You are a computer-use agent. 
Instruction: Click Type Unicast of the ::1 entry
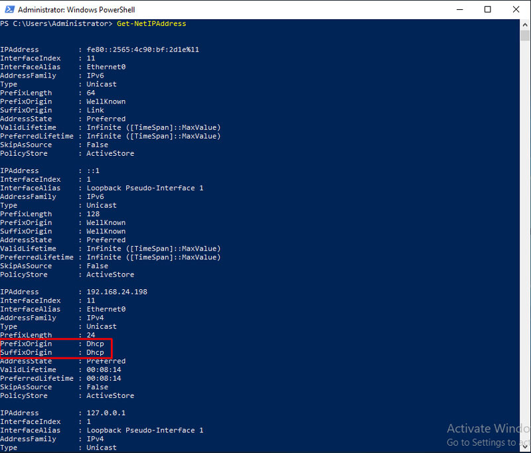(102, 206)
